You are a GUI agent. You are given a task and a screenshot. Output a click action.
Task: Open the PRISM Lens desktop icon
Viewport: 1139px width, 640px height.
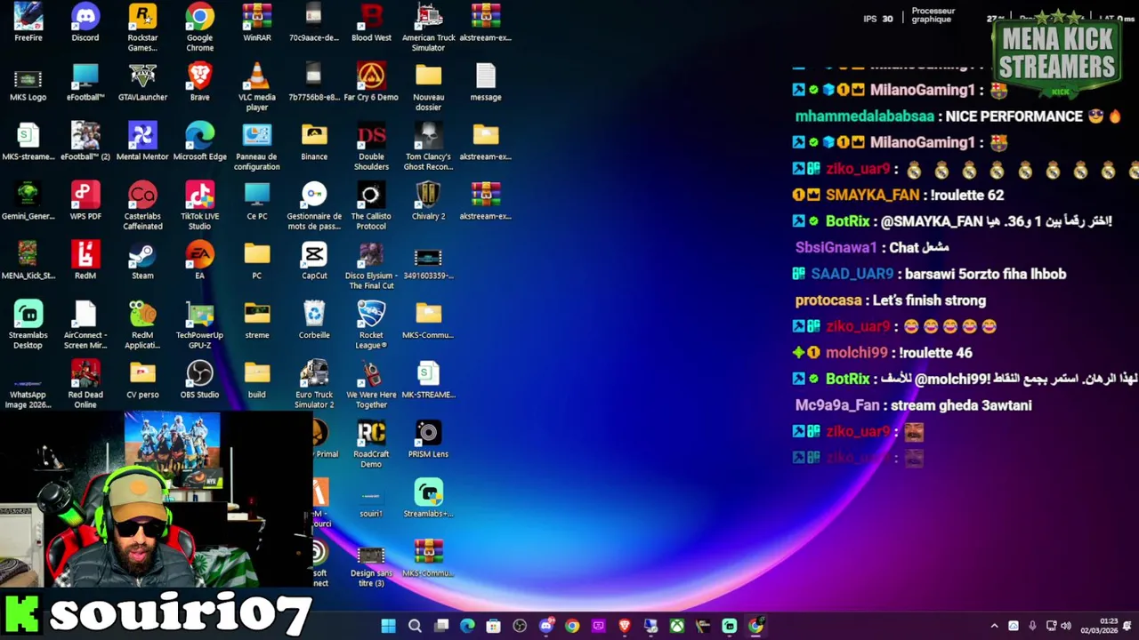[x=428, y=439]
